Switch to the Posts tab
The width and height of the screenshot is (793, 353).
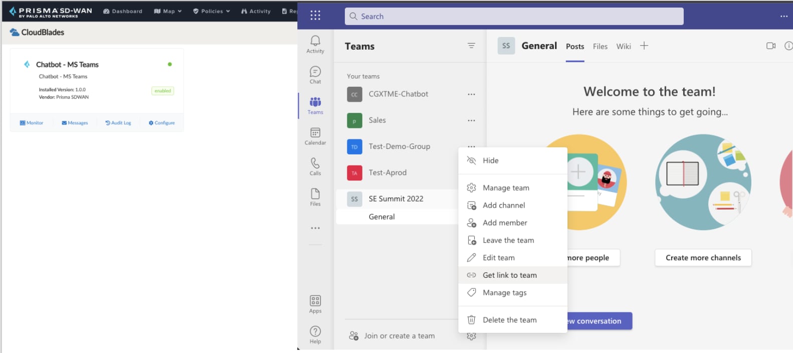(x=575, y=47)
